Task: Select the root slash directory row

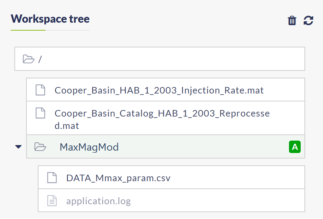Action: point(160,59)
